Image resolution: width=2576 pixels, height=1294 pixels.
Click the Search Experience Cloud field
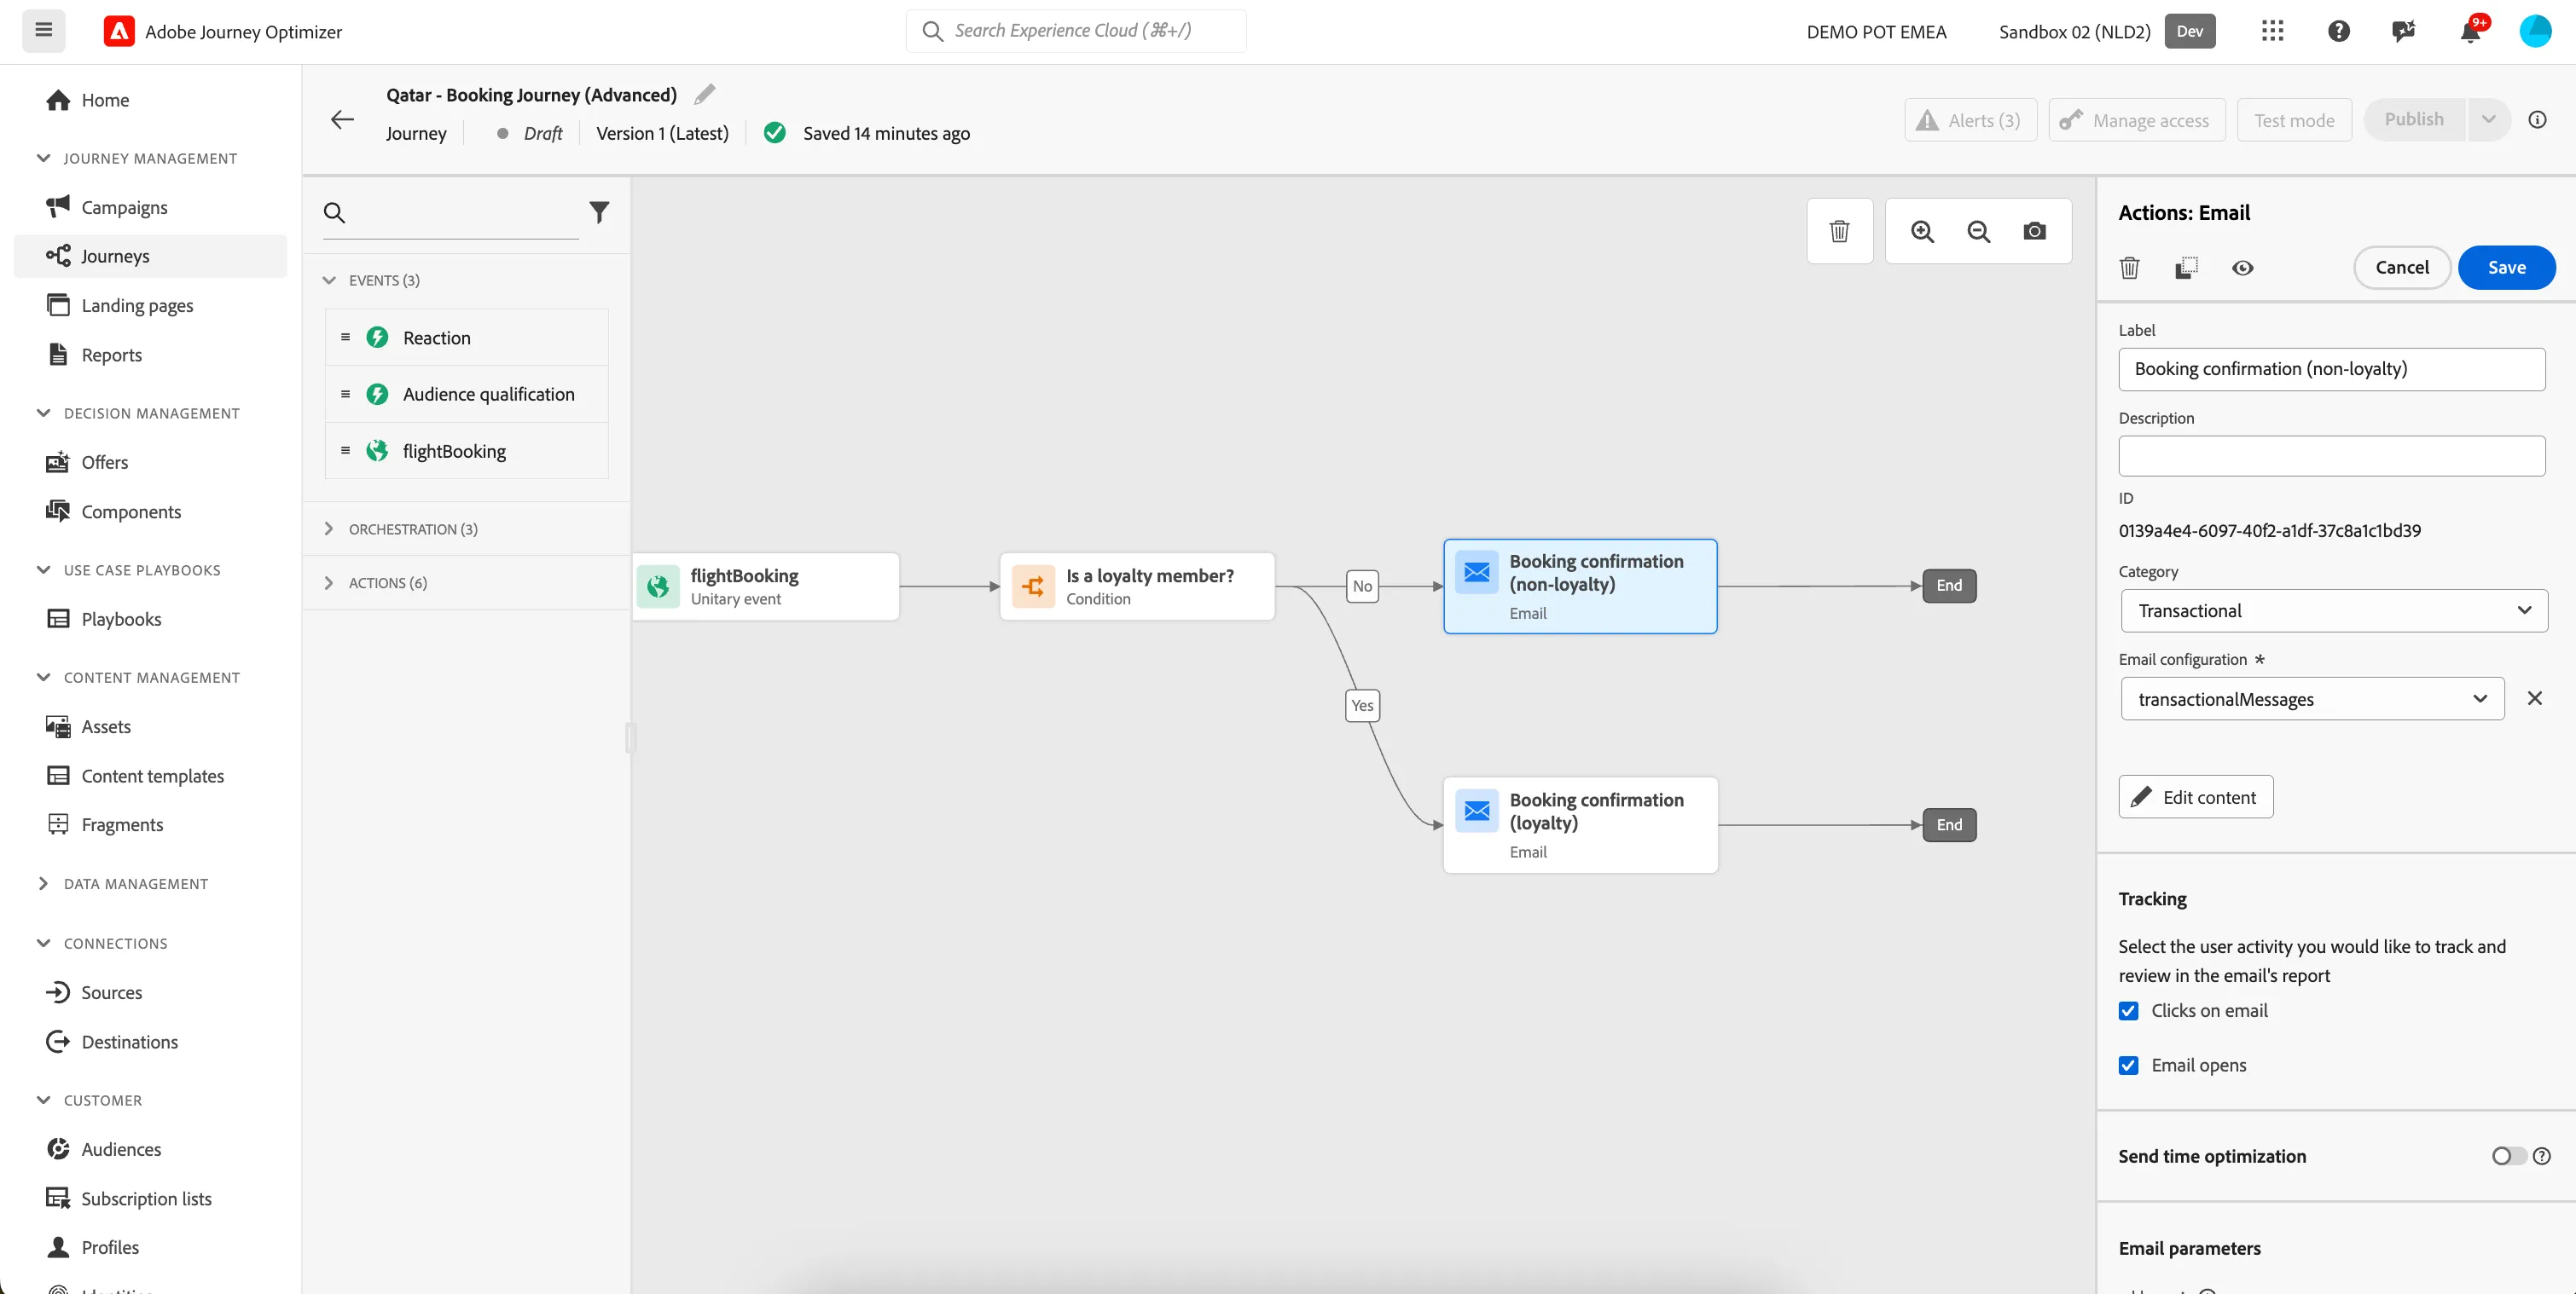click(1076, 30)
